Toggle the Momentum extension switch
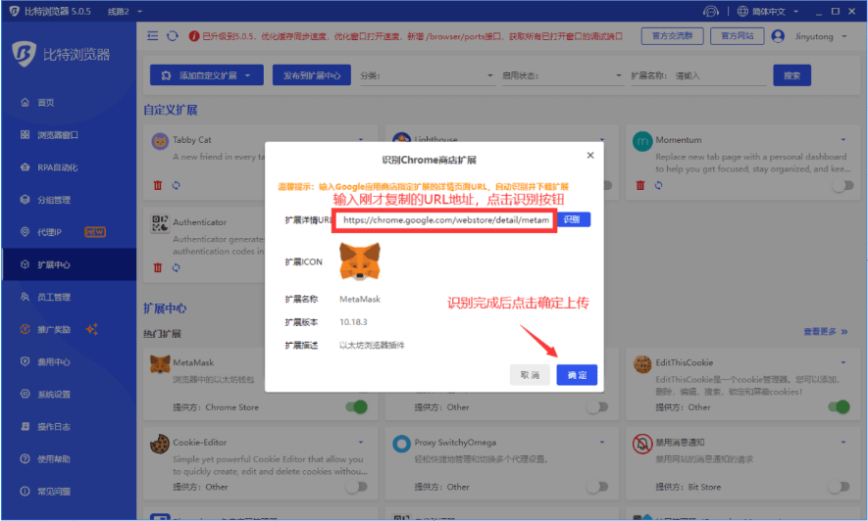 click(x=842, y=186)
